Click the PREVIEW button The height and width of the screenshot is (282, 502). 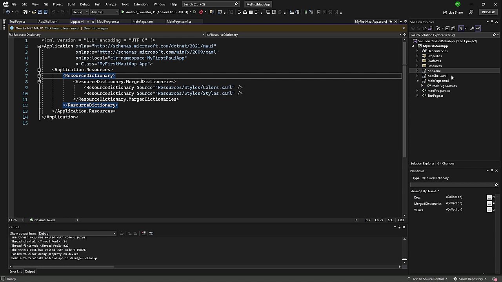[488, 12]
